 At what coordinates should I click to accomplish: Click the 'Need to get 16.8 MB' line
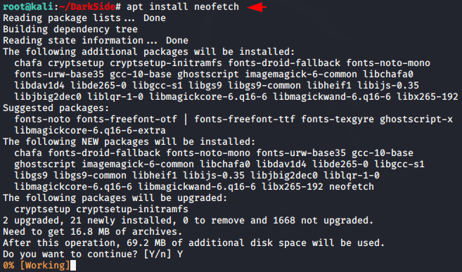93,232
